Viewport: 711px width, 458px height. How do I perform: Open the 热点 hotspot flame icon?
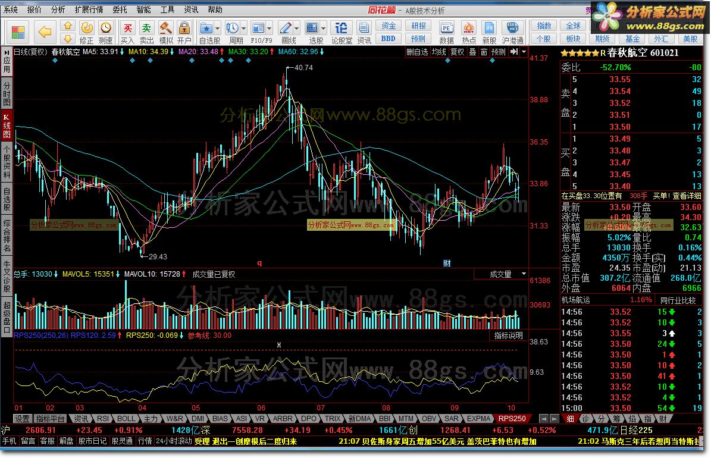tap(468, 33)
